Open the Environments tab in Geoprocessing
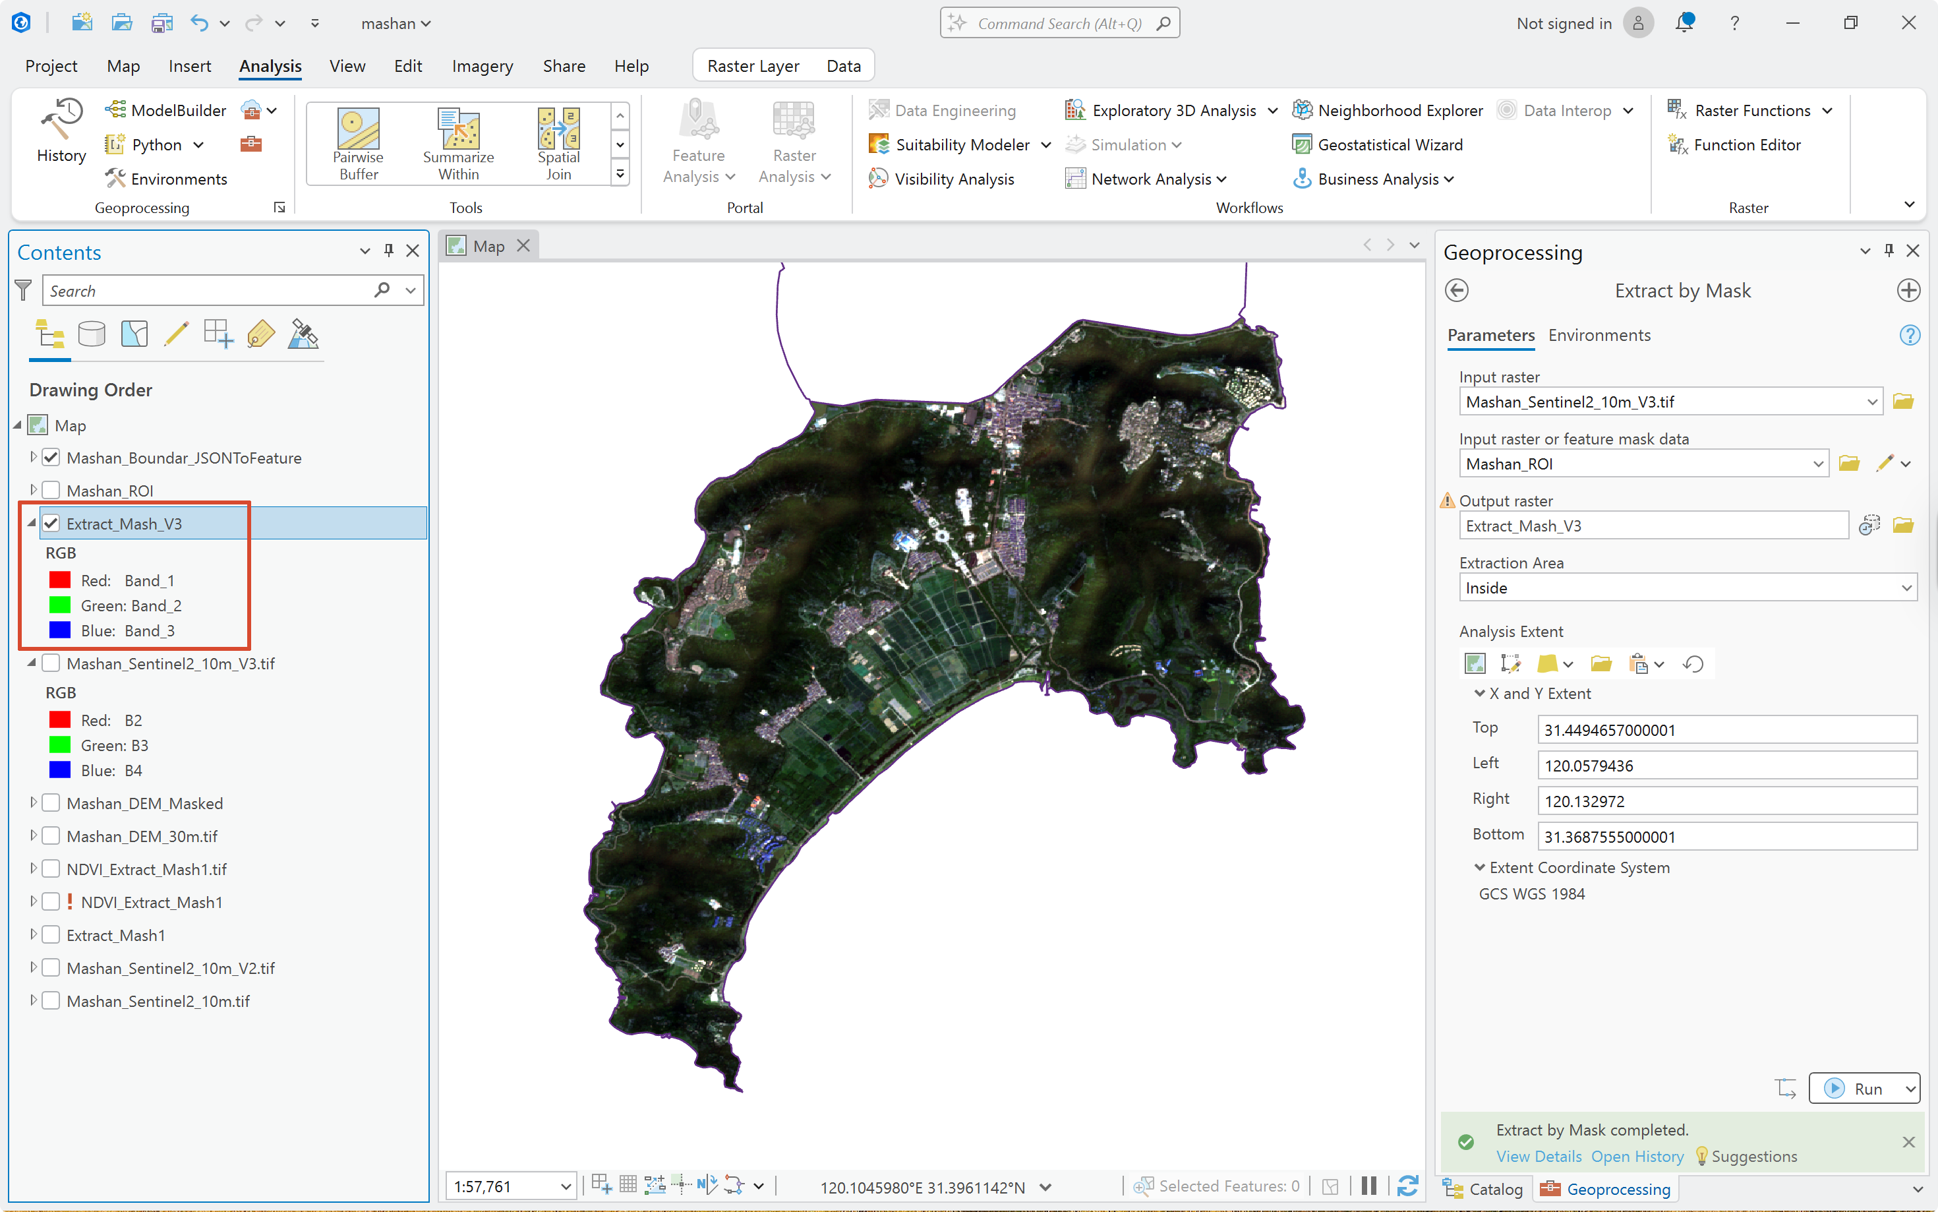 tap(1599, 335)
